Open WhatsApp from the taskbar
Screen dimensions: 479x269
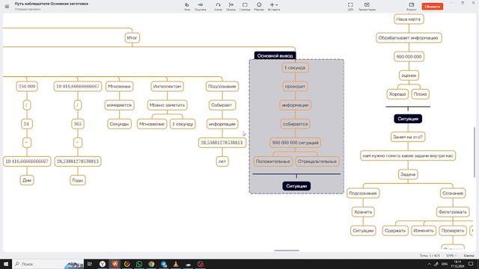pos(139,264)
